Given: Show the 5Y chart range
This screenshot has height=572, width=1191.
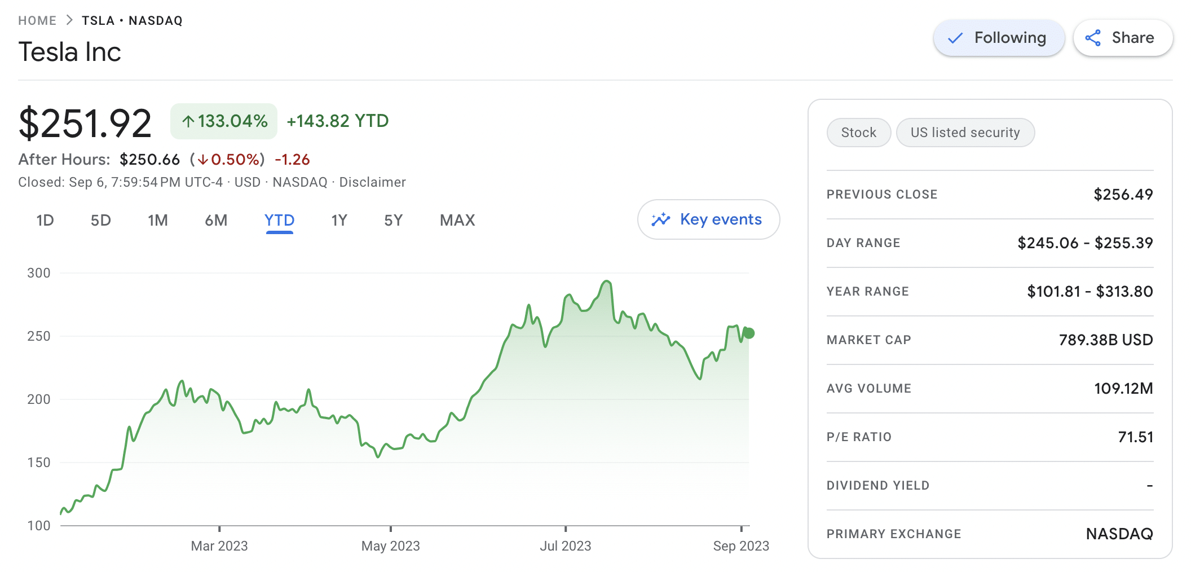Looking at the screenshot, I should point(394,220).
